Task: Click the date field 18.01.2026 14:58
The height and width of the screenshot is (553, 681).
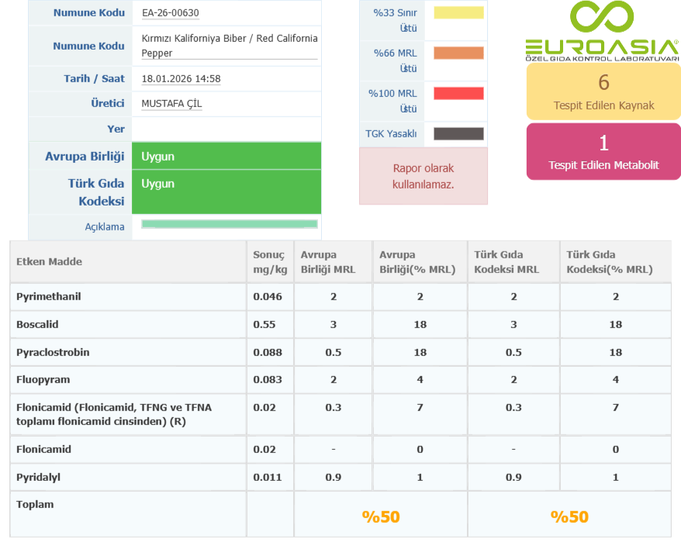Action: pyautogui.click(x=181, y=79)
